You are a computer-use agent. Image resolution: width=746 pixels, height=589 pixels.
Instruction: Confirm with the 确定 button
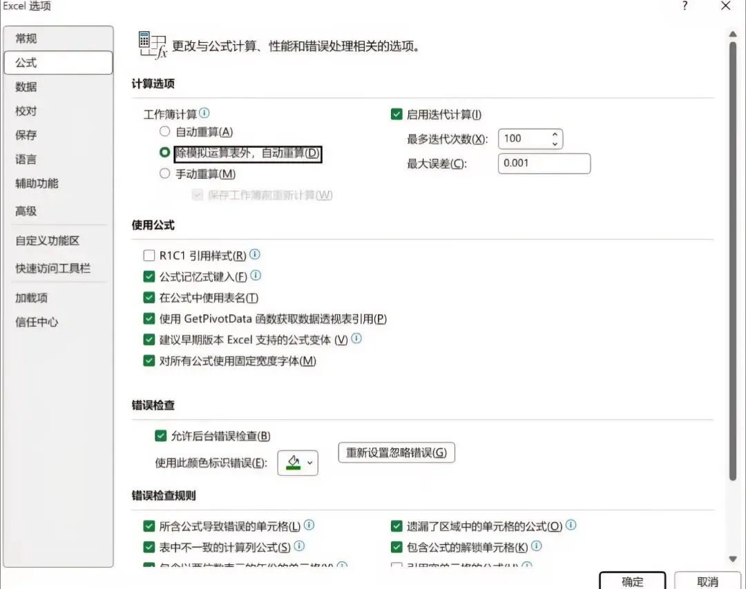pos(632,581)
